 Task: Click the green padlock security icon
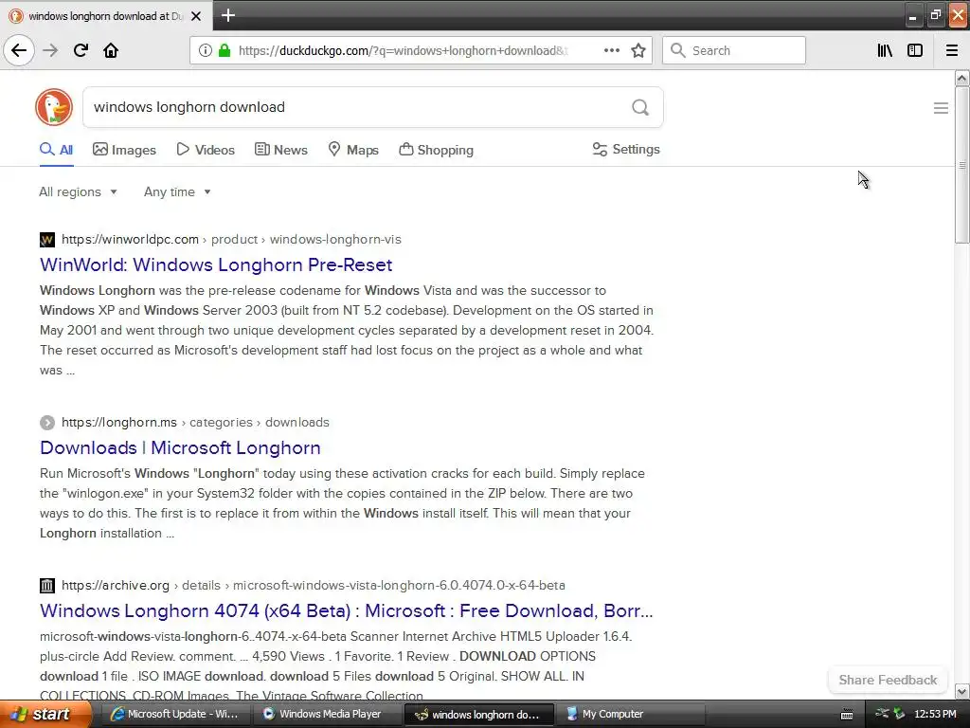(x=225, y=50)
